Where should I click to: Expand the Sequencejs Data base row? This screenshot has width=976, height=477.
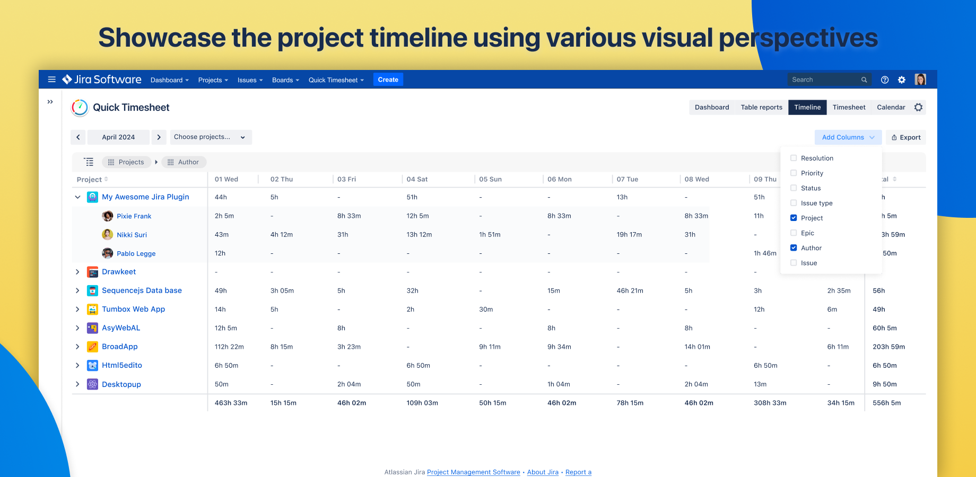tap(77, 290)
